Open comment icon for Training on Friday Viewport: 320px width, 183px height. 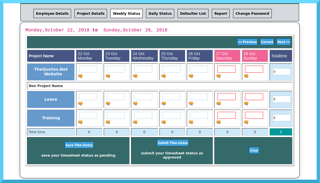[x=191, y=122]
